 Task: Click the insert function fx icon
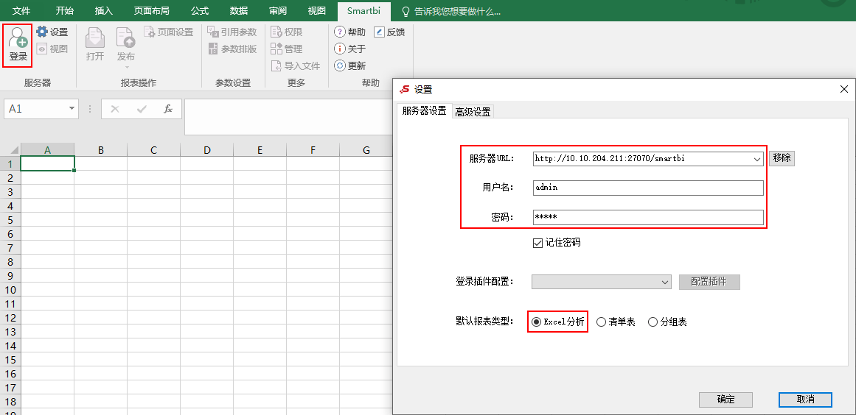[168, 109]
